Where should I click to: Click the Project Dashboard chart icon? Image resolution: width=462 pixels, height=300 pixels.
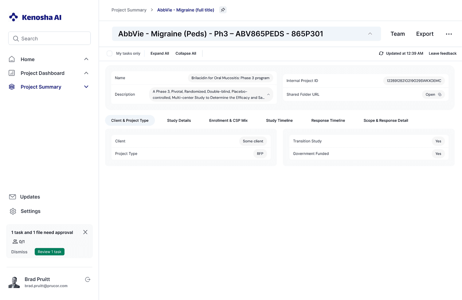12,73
